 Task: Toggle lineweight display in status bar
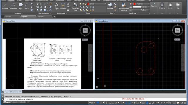pyautogui.click(x=135, y=103)
